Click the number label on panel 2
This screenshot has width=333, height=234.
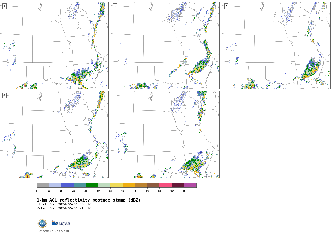(x=115, y=6)
